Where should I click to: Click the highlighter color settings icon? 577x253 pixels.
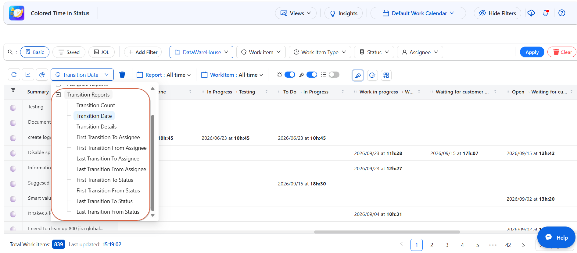click(358, 75)
